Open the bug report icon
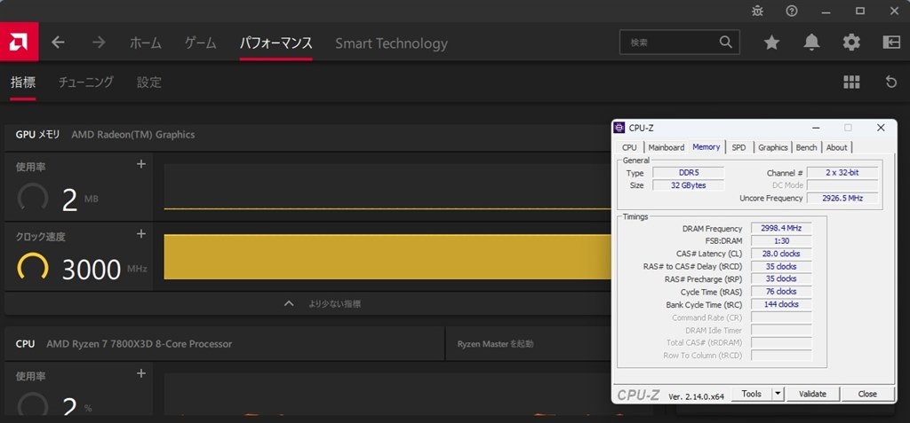This screenshot has height=423, width=910. (x=757, y=11)
